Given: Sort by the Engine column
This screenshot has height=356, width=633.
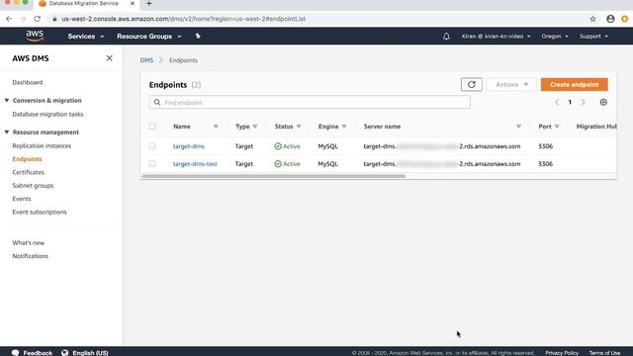Looking at the screenshot, I should 344,127.
